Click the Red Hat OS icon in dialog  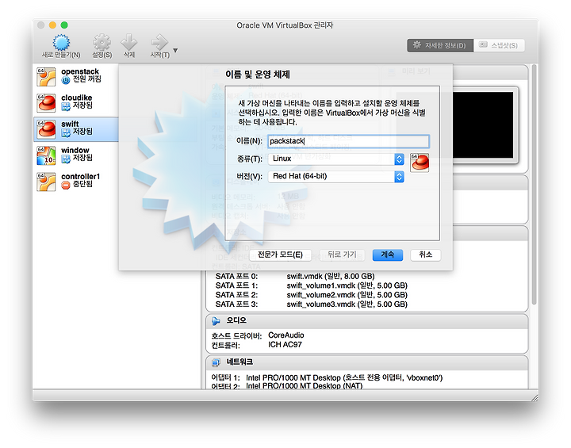pyautogui.click(x=420, y=163)
